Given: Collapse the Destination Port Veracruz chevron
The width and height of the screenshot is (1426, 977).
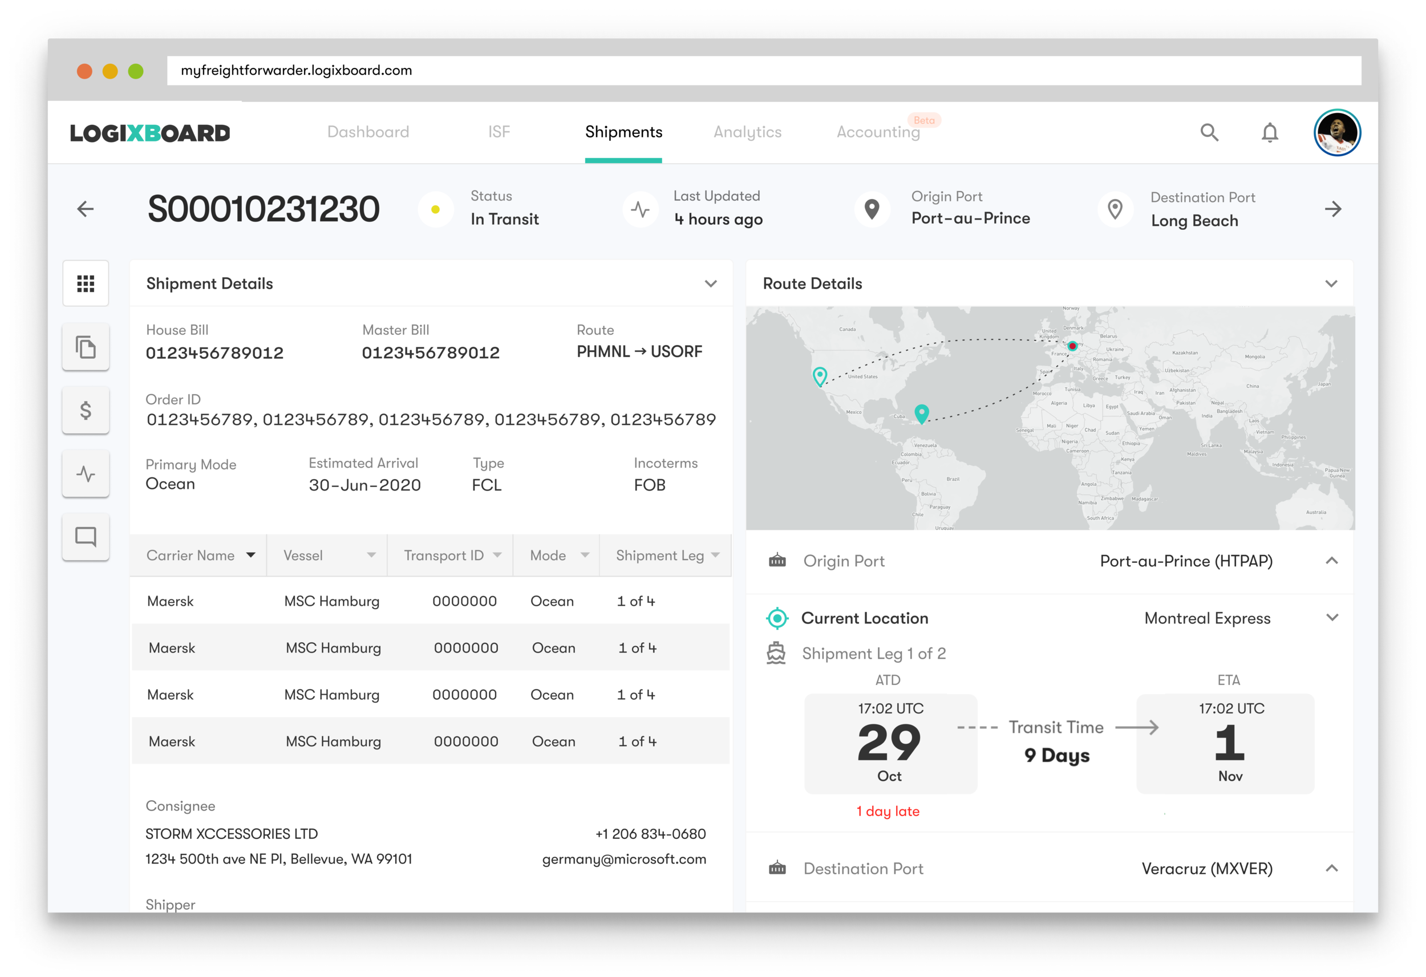Looking at the screenshot, I should point(1331,867).
